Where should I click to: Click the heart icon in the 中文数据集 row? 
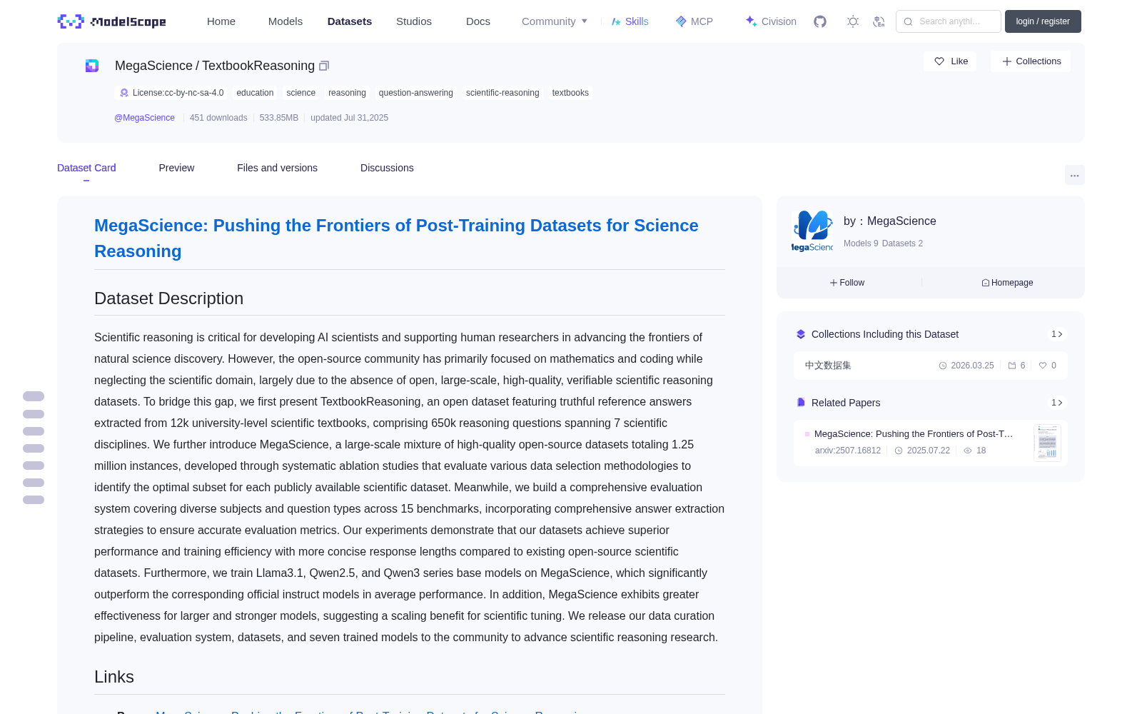coord(1043,366)
